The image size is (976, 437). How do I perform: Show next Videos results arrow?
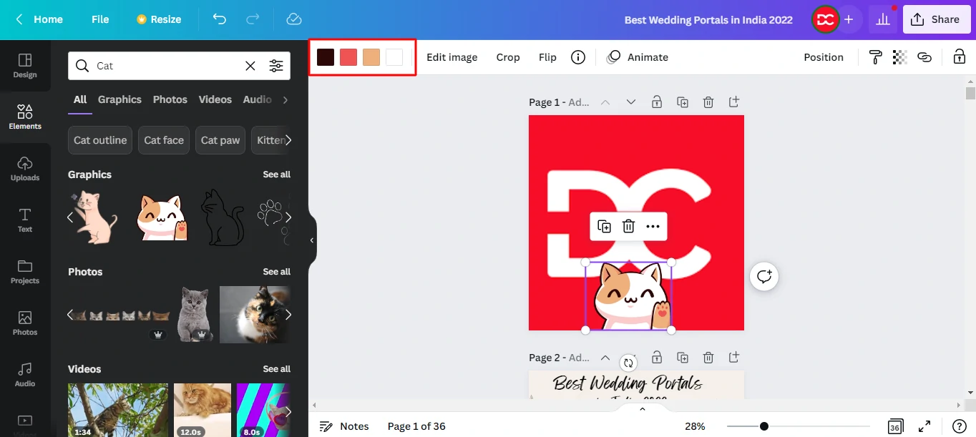tap(288, 411)
